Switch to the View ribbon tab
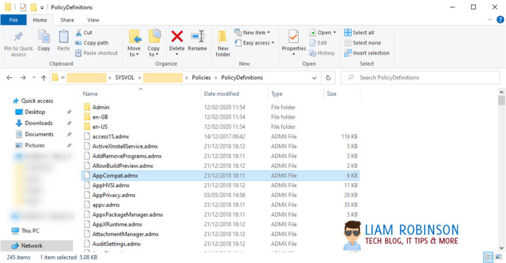The width and height of the screenshot is (506, 263). pos(93,20)
